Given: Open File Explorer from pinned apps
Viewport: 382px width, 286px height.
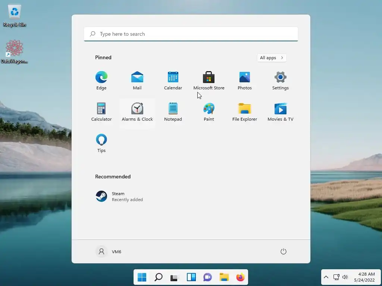Looking at the screenshot, I should coord(245,112).
